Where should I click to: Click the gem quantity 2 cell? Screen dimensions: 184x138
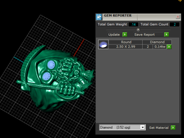pyautogui.click(x=148, y=47)
